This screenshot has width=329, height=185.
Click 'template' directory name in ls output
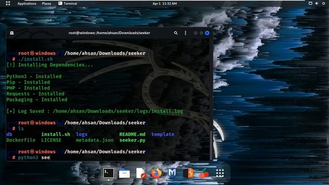[162, 134]
